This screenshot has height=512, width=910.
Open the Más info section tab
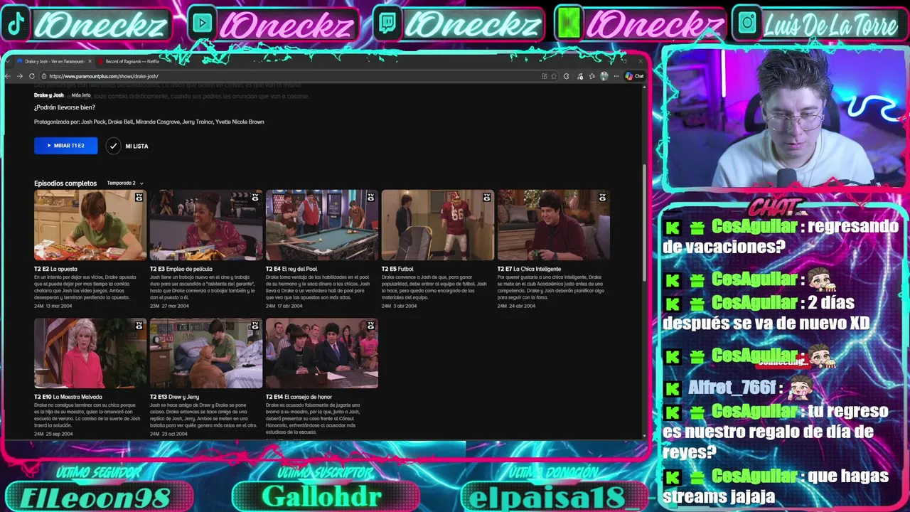(x=81, y=95)
